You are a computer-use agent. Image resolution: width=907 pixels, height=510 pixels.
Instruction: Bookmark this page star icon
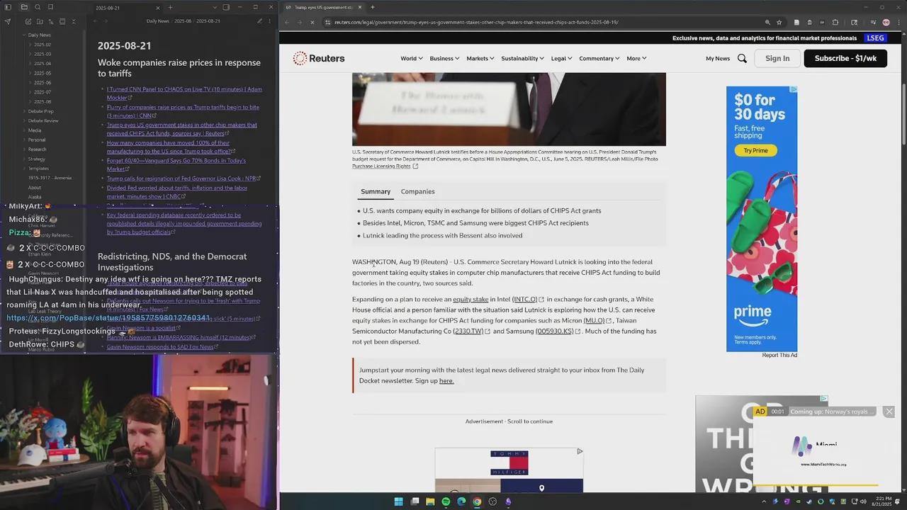click(779, 22)
